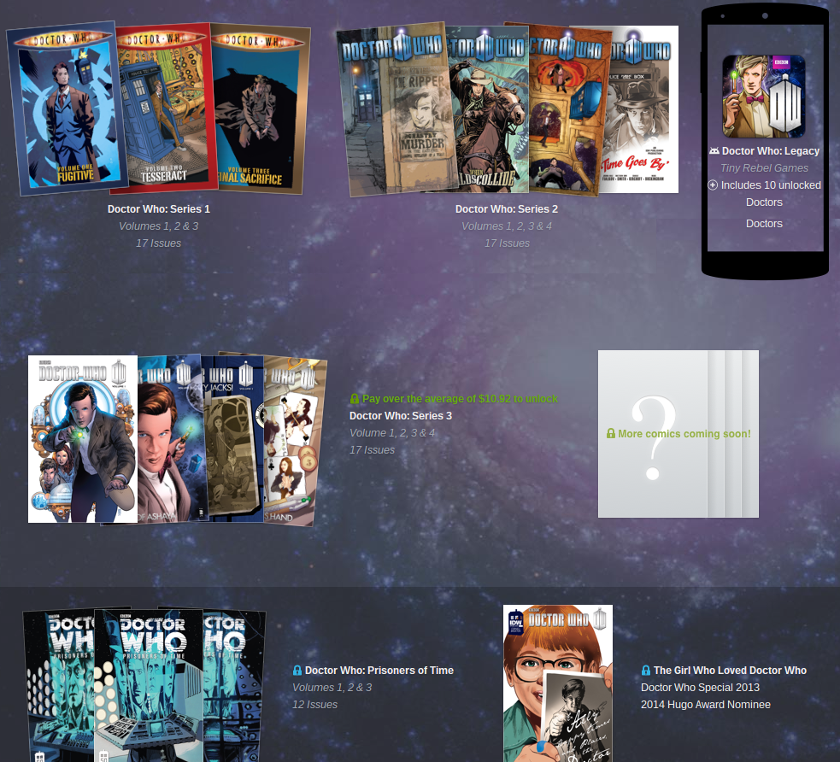Click the Includes 10 unlocked text

[x=771, y=185]
